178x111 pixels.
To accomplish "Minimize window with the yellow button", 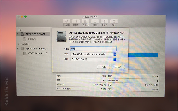I will (22, 17).
